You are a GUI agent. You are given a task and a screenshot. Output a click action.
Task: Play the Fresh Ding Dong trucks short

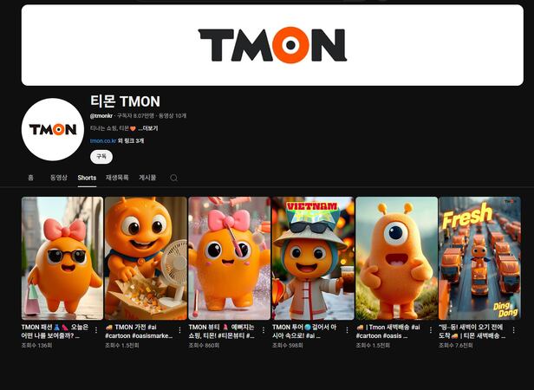[x=480, y=258]
